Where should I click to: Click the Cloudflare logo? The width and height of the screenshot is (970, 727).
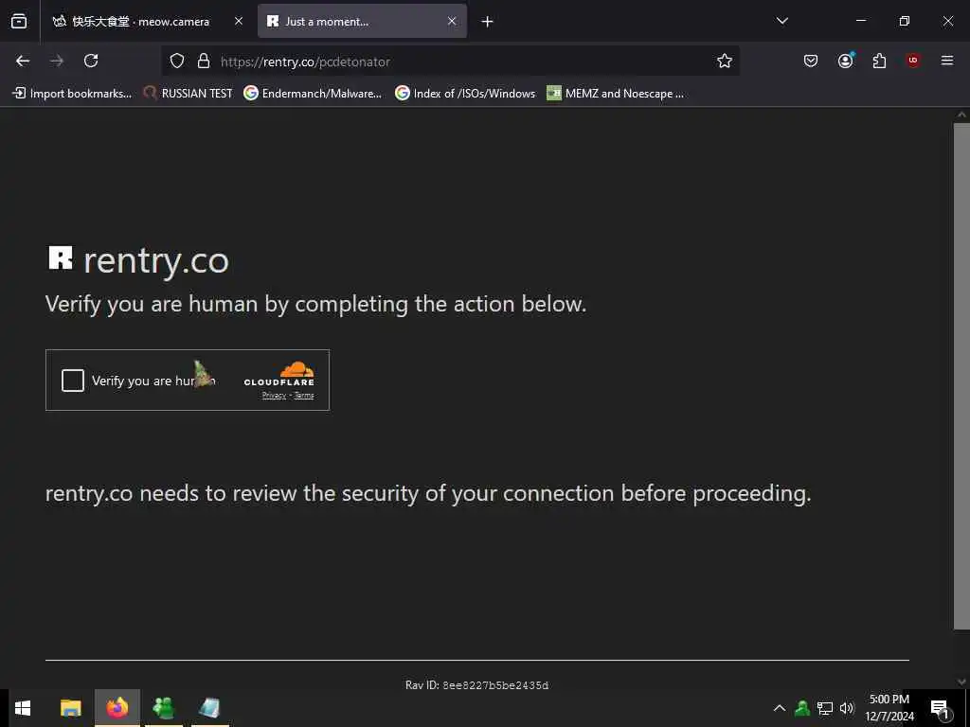click(x=279, y=374)
